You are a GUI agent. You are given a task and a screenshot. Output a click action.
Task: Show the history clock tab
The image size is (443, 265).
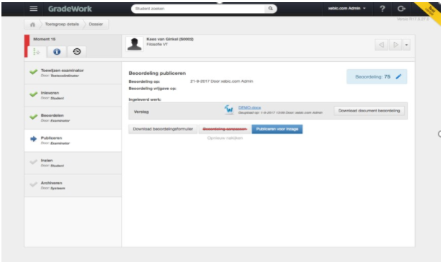pos(76,52)
